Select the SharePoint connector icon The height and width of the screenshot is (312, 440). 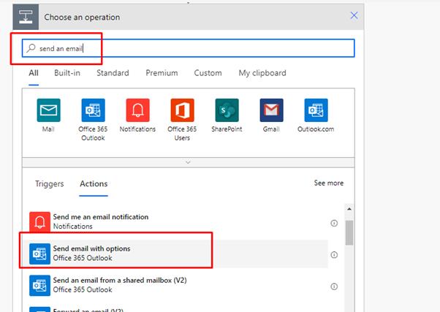pos(227,110)
